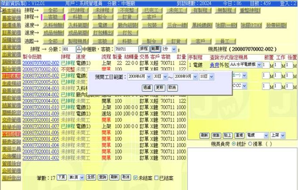Open 公司管理 in the left sidebar
Viewport: 298px width, 190px height.
[10, 171]
